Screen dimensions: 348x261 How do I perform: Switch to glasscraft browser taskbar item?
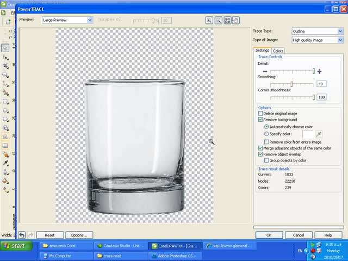[229, 246]
